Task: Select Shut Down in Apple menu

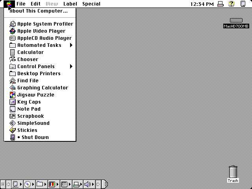Action: click(x=40, y=137)
